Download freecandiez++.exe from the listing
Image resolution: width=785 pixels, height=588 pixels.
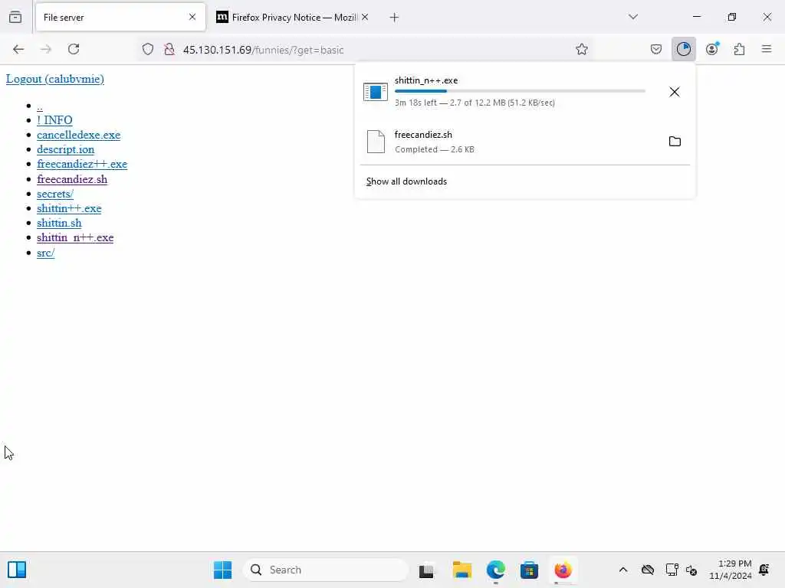(x=82, y=164)
